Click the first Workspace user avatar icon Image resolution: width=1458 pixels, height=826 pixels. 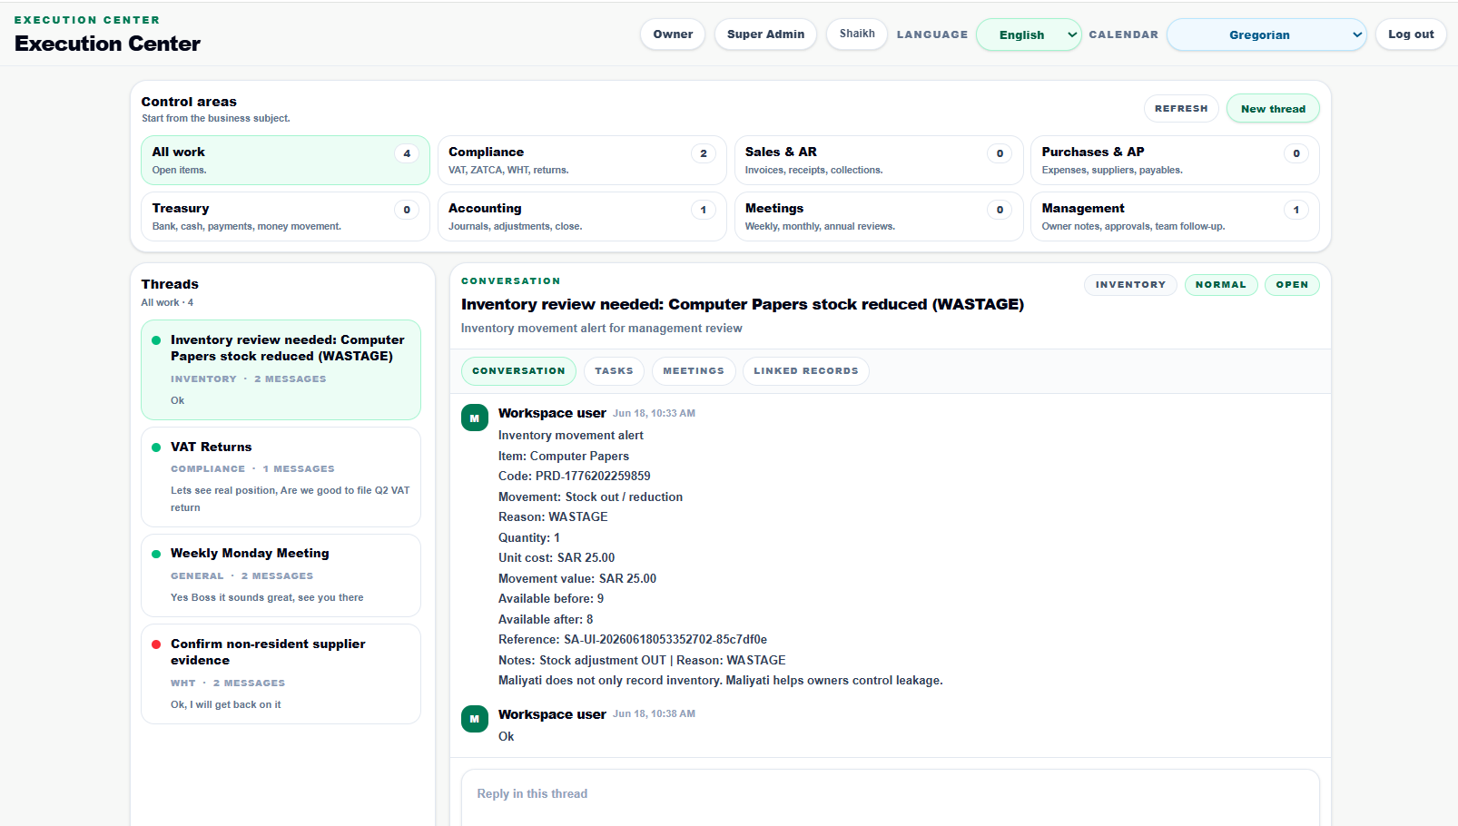(475, 418)
